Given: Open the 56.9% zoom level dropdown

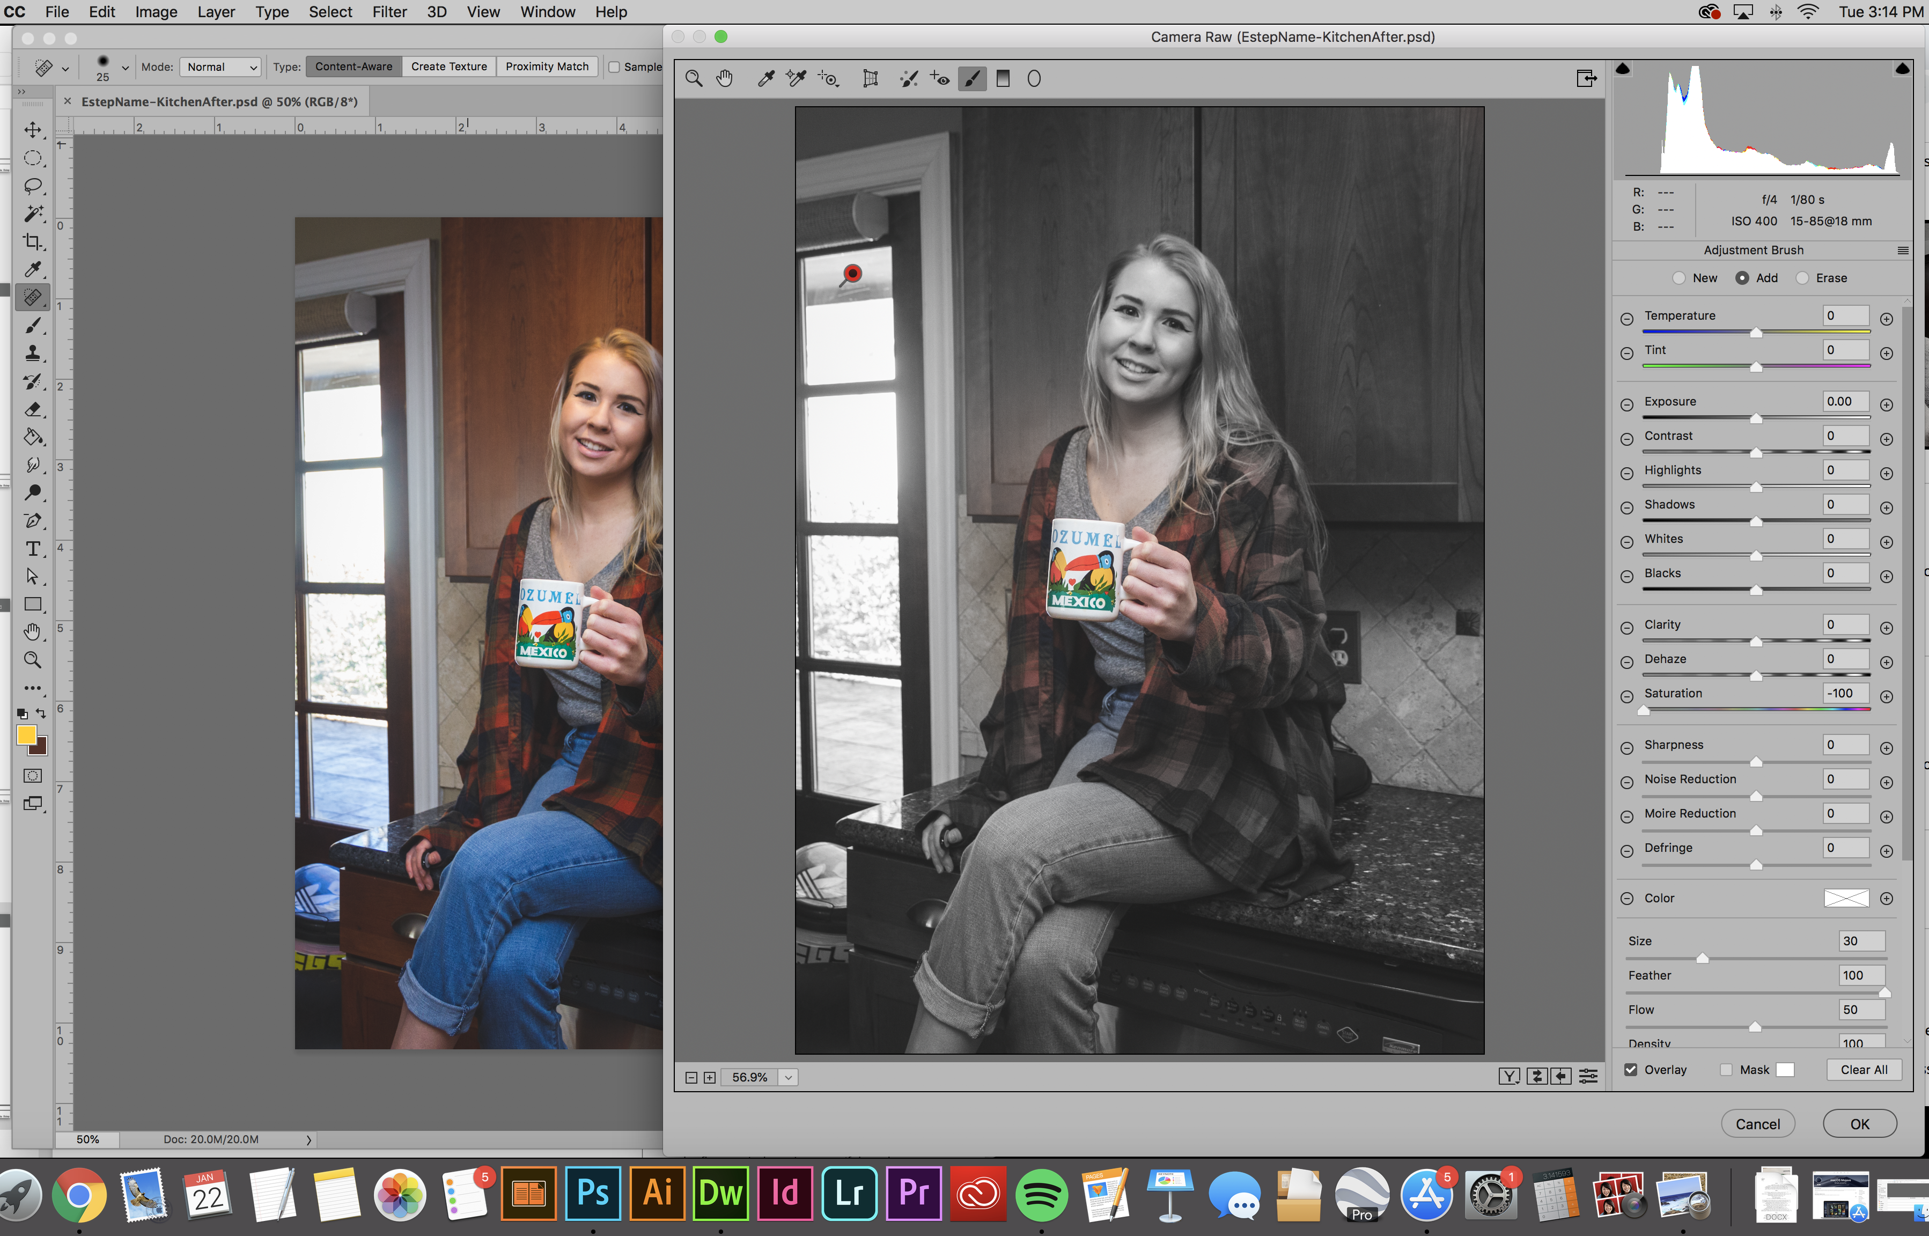Looking at the screenshot, I should [789, 1078].
